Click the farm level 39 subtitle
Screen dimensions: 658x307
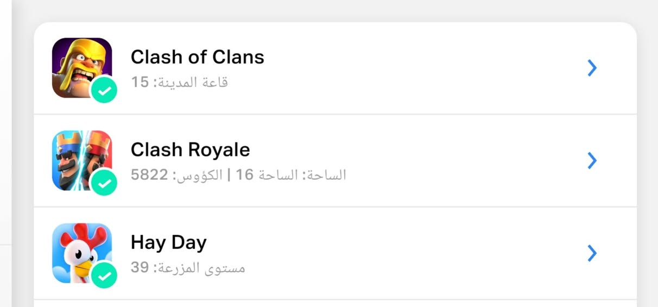coord(188,268)
